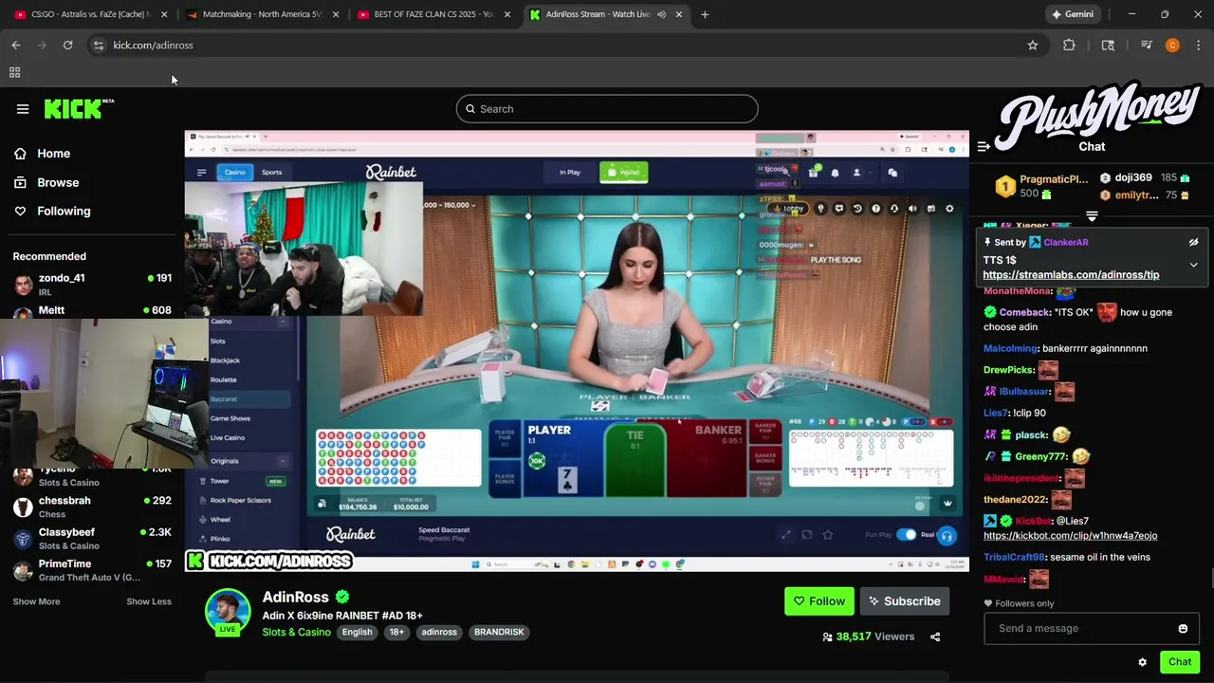
Task: Collapse the chat panel with arrow icon
Action: [984, 146]
